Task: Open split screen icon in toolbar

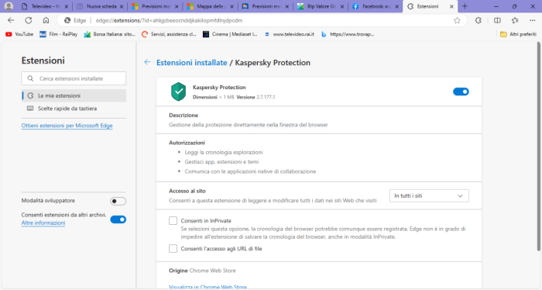Action: click(497, 20)
